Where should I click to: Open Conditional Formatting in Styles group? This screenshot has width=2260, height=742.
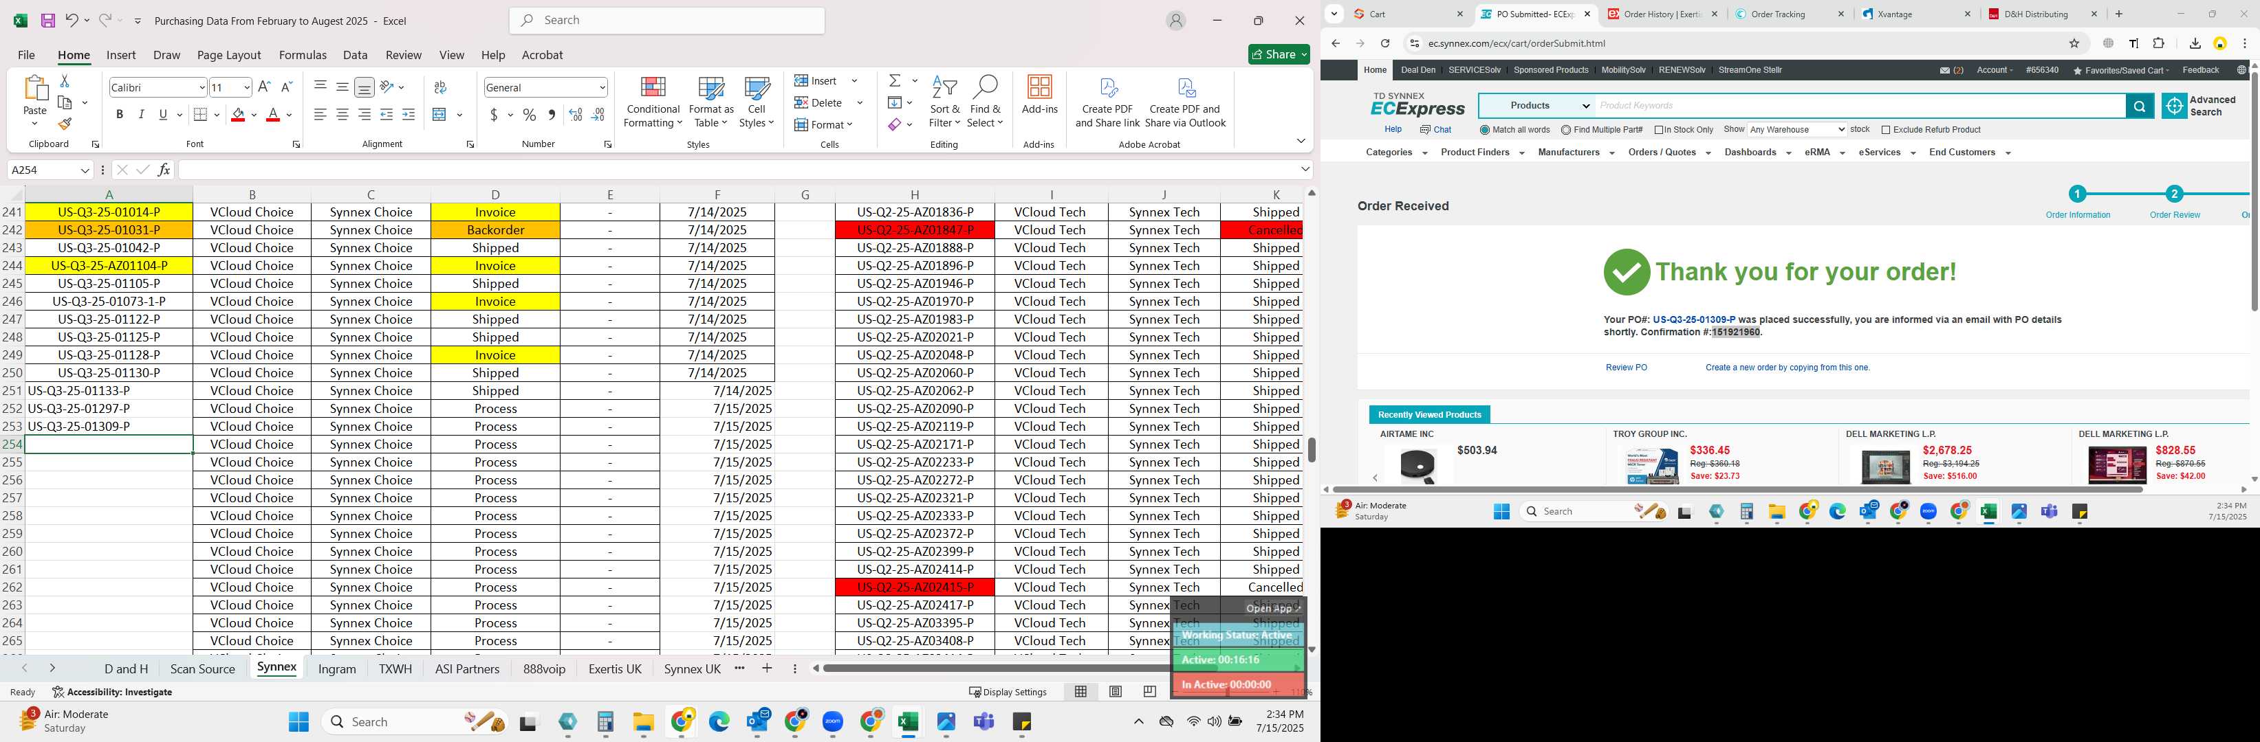point(652,103)
